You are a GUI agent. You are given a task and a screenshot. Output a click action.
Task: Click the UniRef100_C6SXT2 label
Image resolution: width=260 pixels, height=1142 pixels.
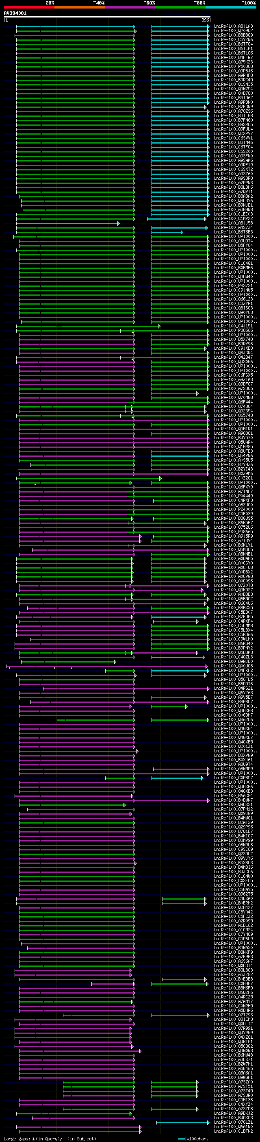tap(234, 169)
